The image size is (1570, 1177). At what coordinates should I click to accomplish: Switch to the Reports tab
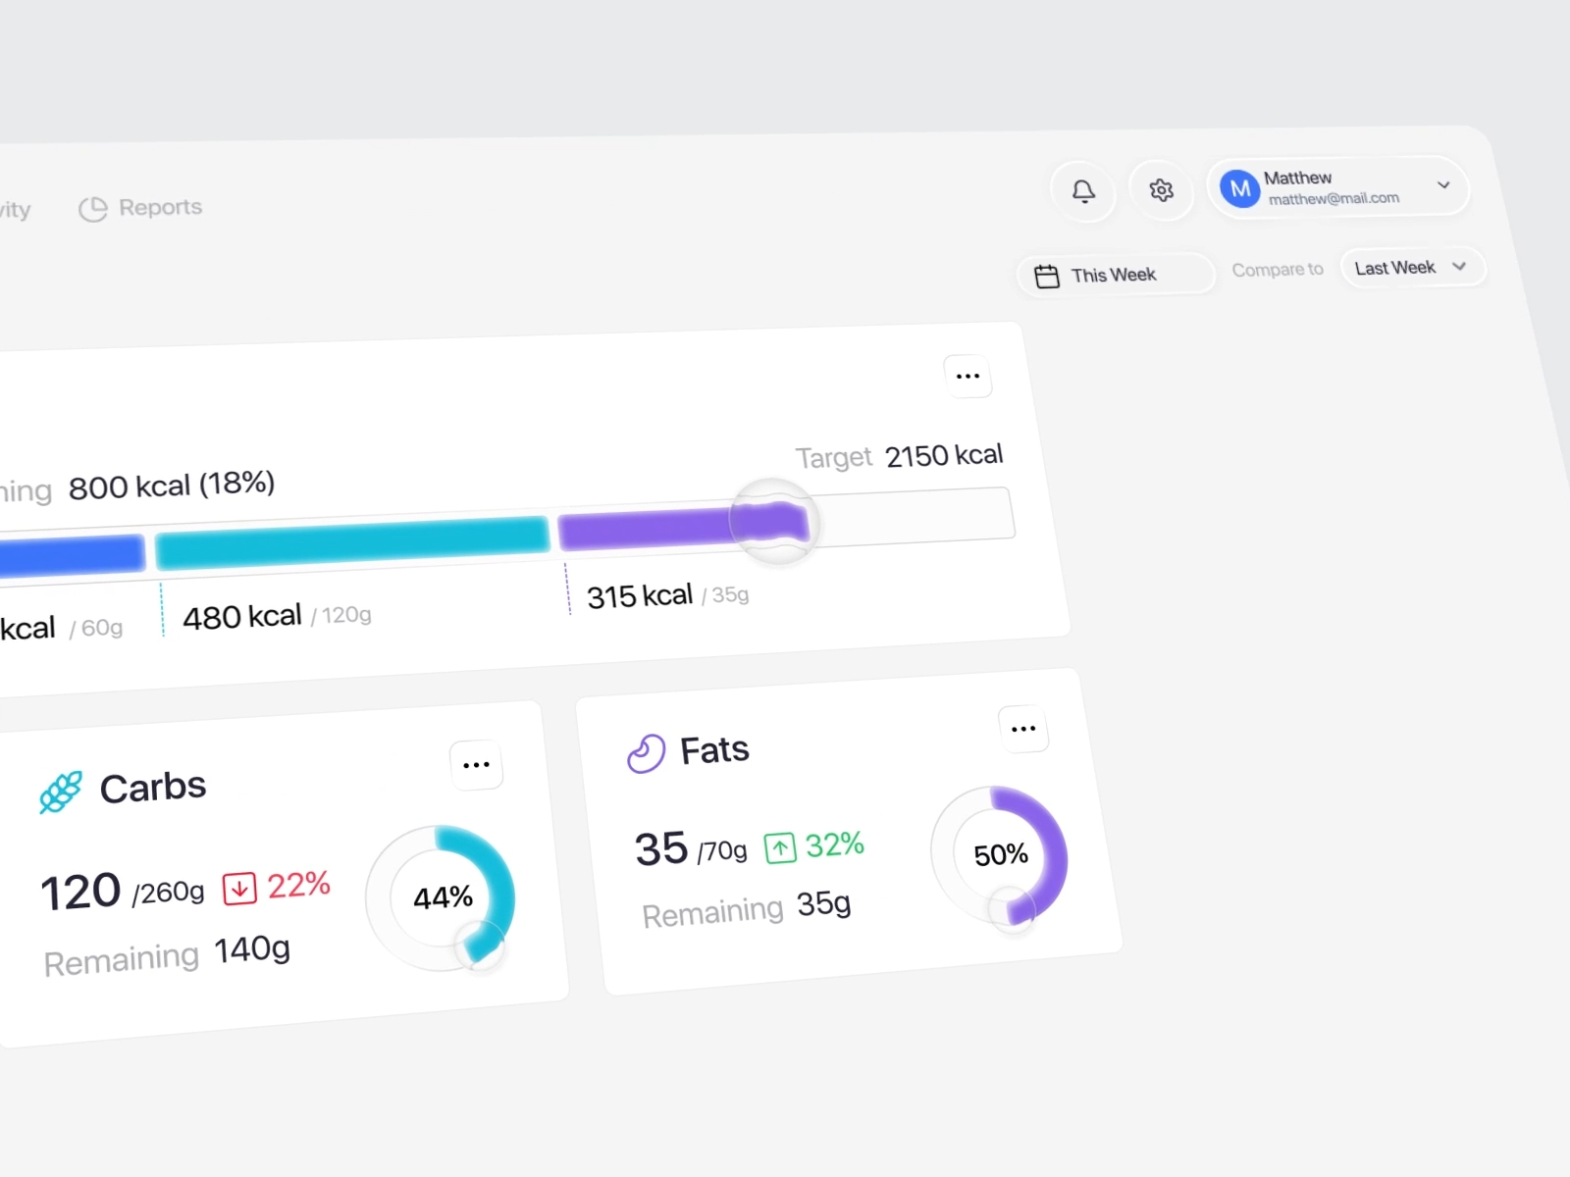point(160,207)
